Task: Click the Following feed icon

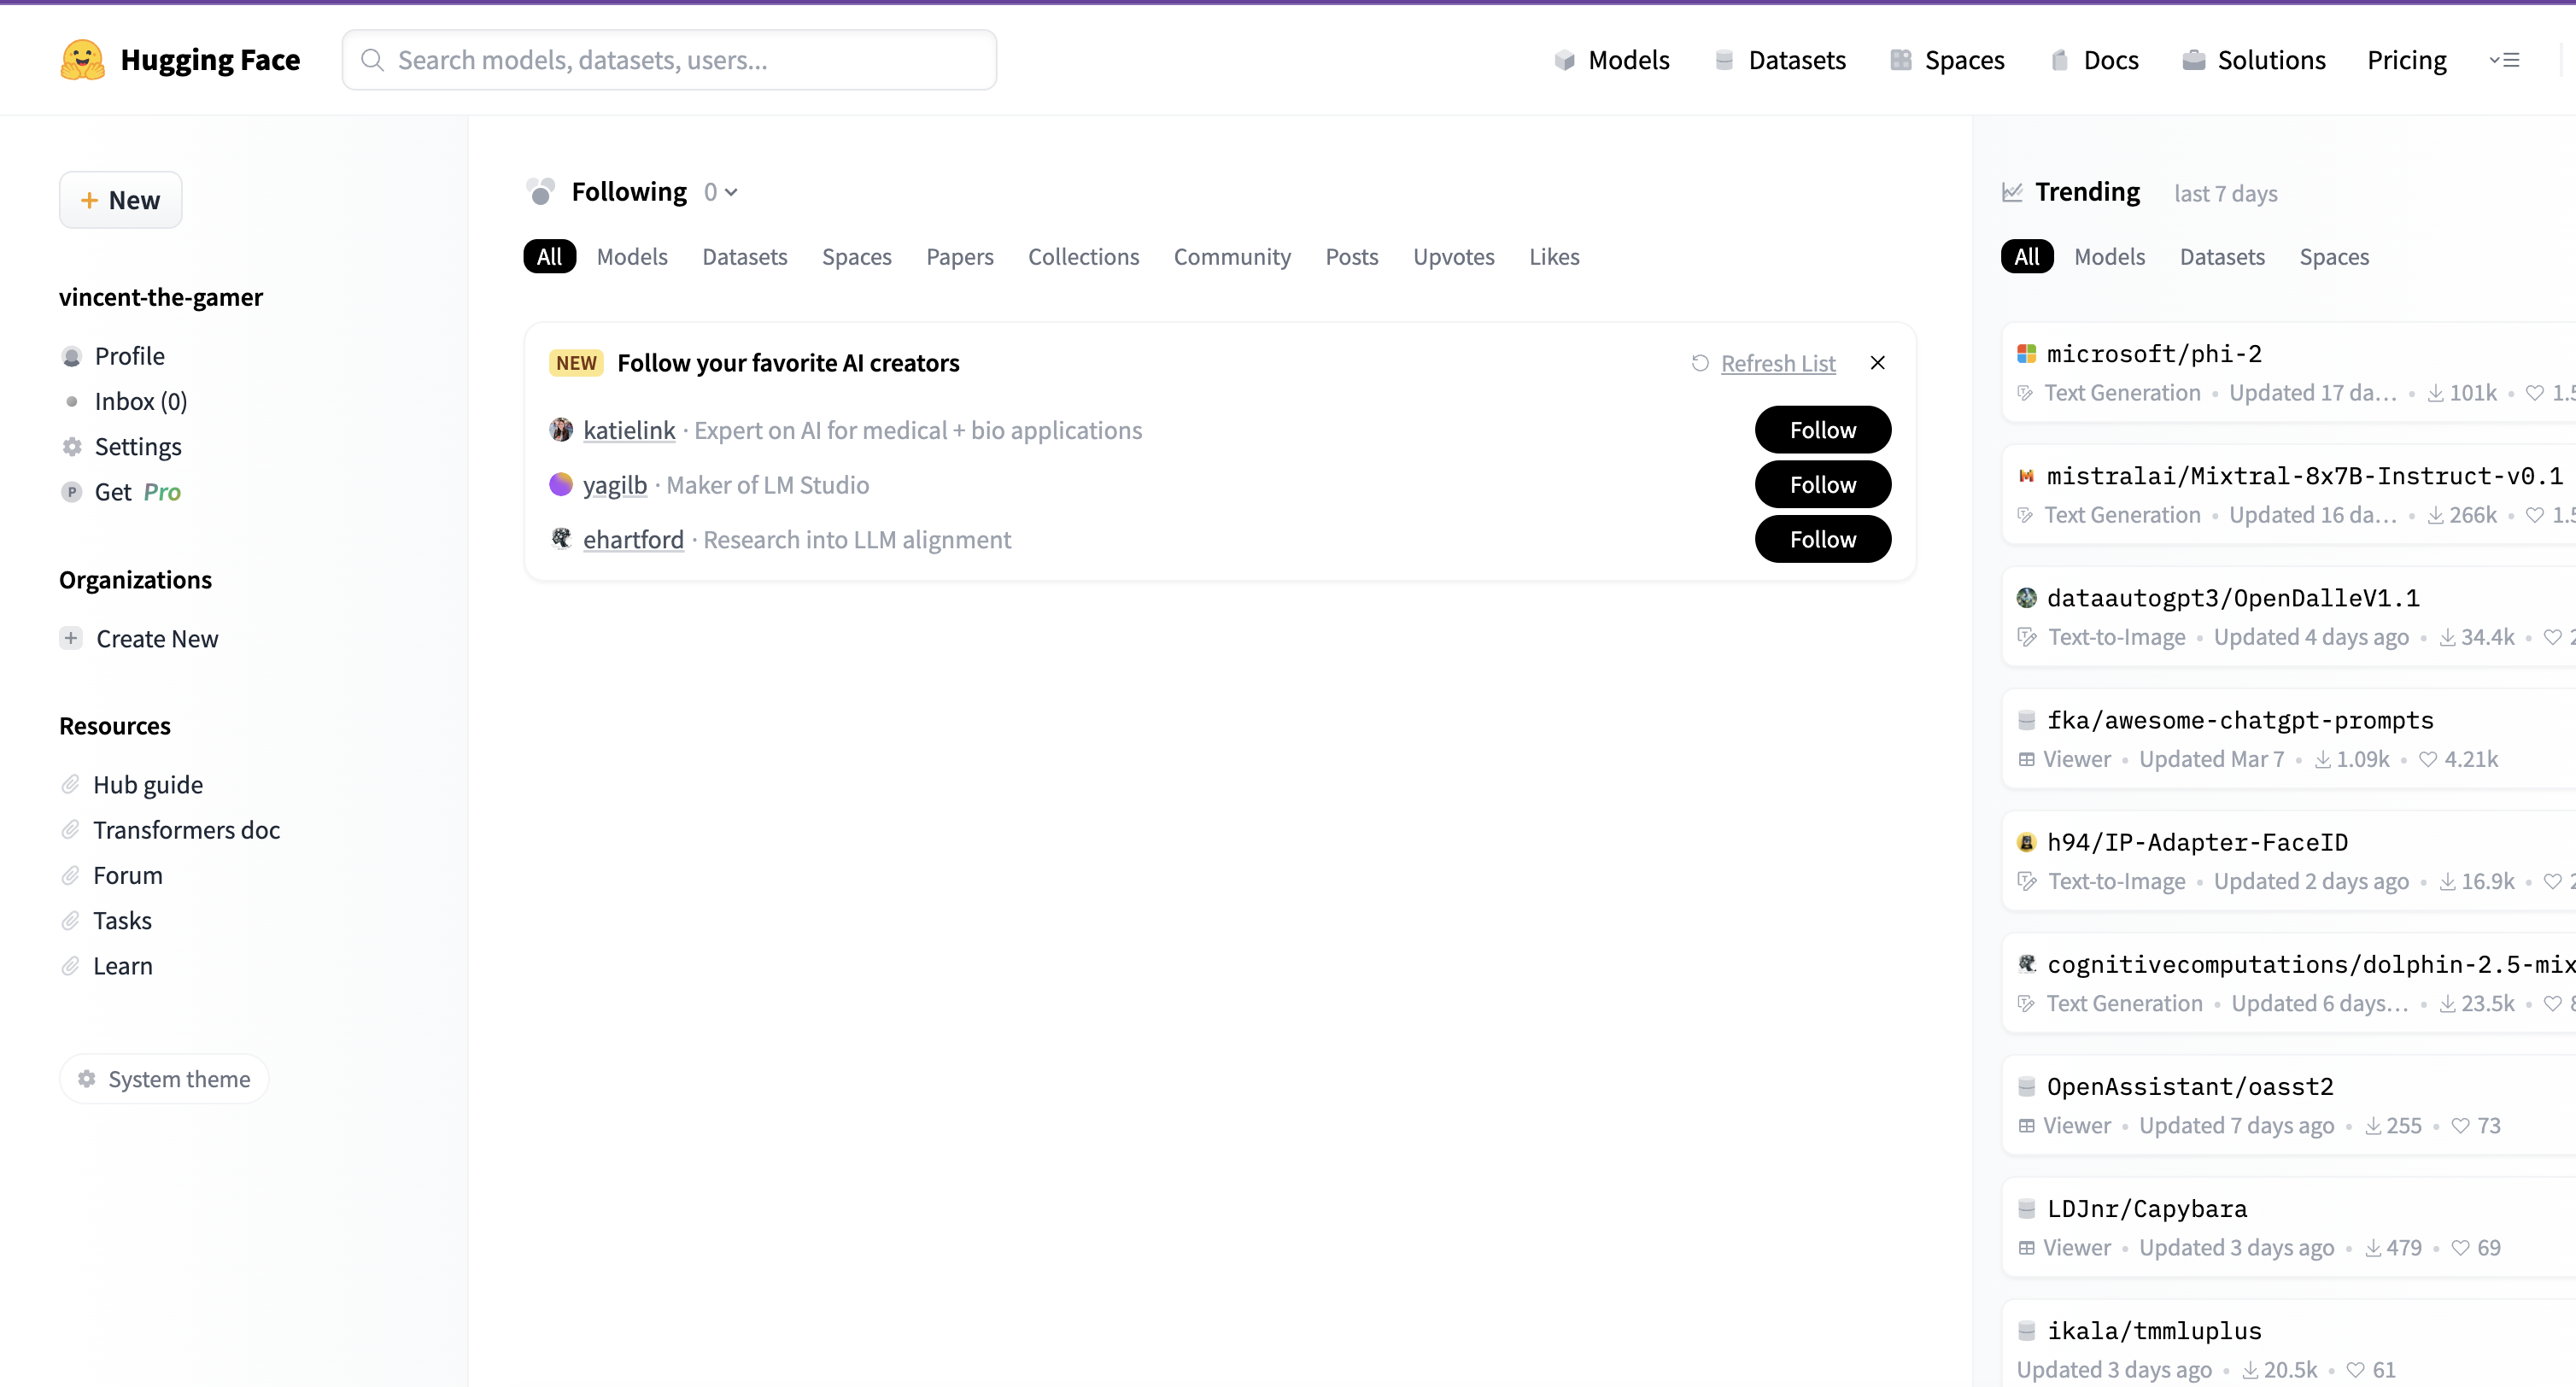Action: 540,191
